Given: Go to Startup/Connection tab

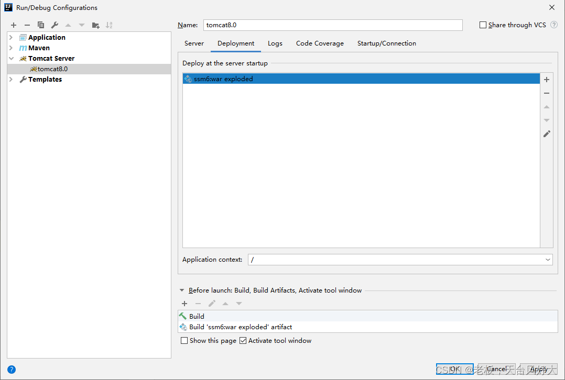Looking at the screenshot, I should point(387,43).
